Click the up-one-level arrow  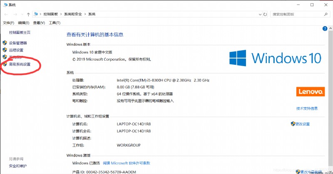click(x=28, y=15)
